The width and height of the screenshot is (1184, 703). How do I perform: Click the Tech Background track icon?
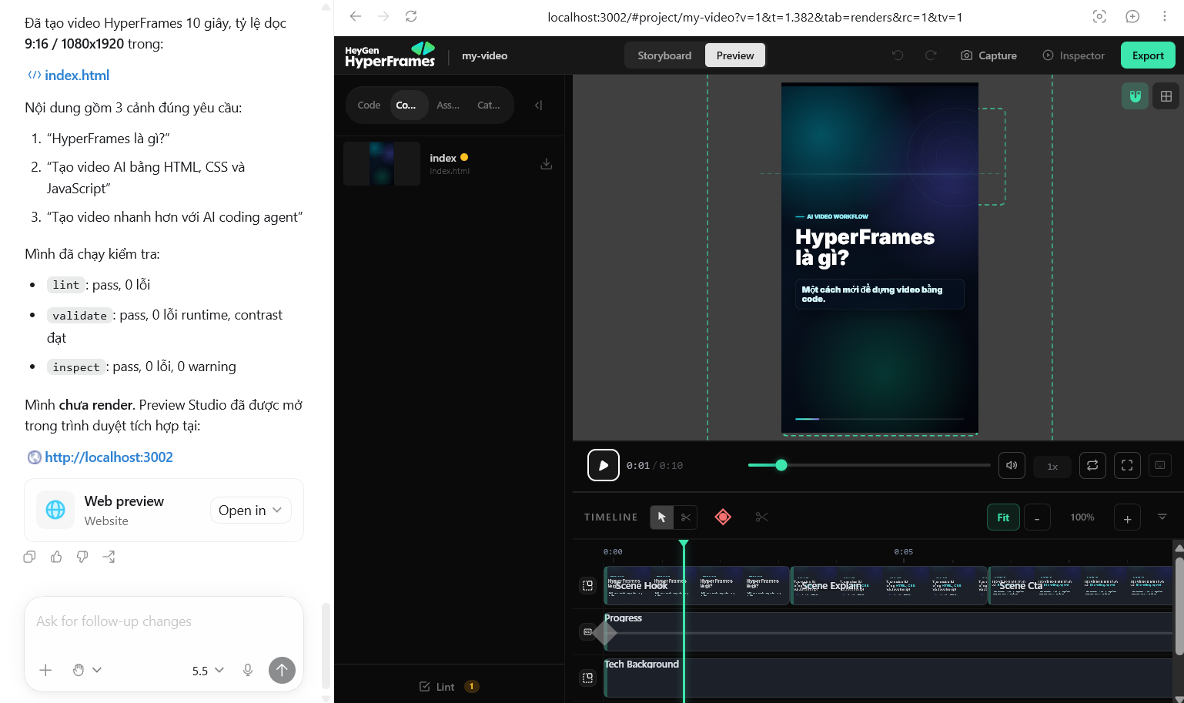(587, 678)
